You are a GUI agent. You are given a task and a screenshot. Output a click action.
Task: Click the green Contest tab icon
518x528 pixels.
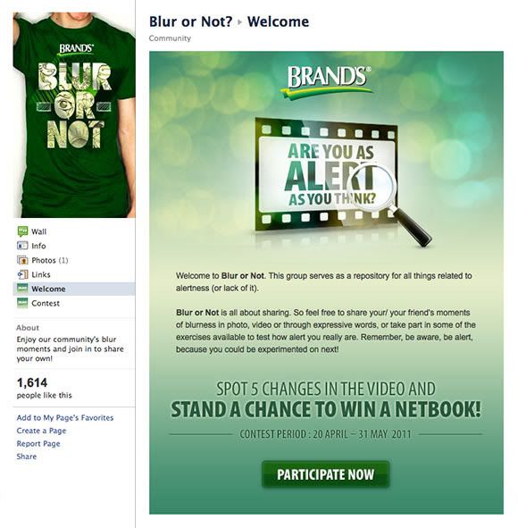click(x=22, y=303)
